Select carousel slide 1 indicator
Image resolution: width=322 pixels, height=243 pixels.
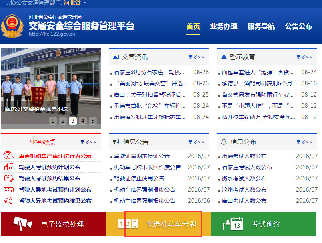53,121
